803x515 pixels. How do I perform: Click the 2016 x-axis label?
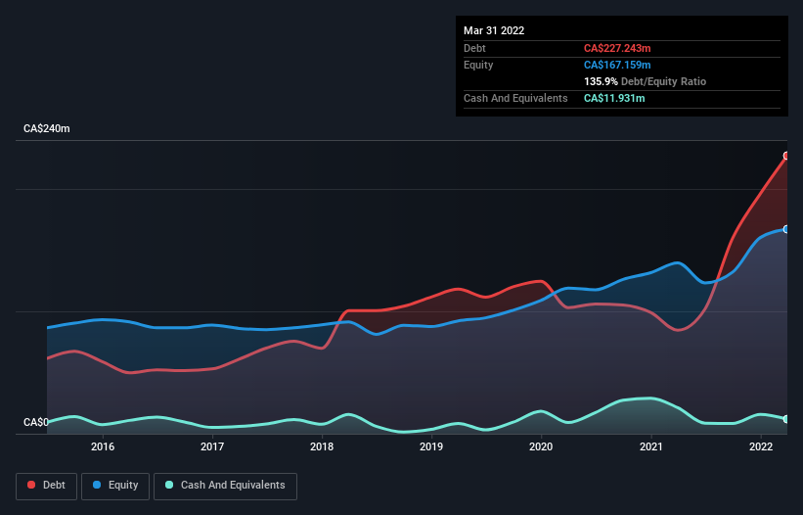(103, 446)
